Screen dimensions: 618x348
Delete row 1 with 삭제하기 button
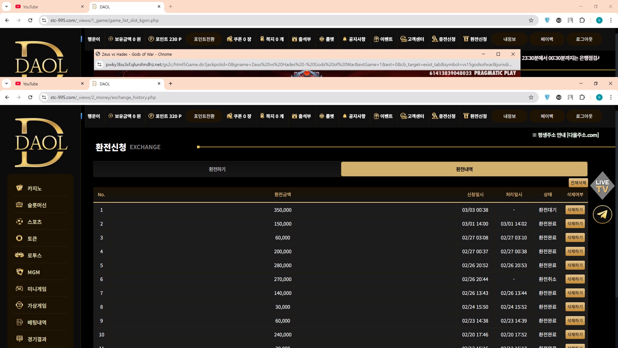click(575, 210)
